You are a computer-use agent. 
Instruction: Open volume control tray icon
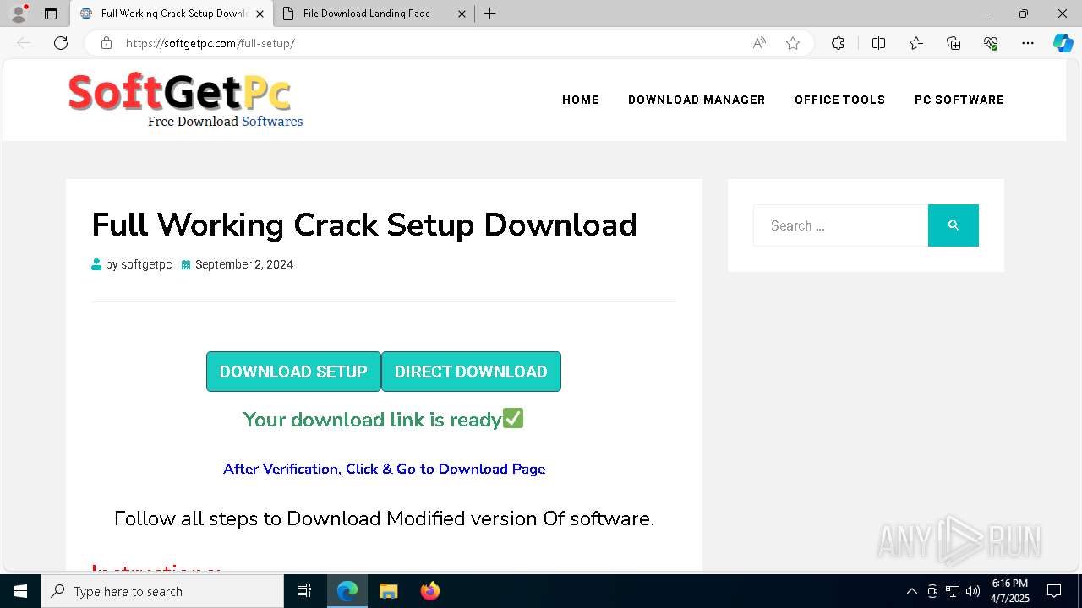973,591
